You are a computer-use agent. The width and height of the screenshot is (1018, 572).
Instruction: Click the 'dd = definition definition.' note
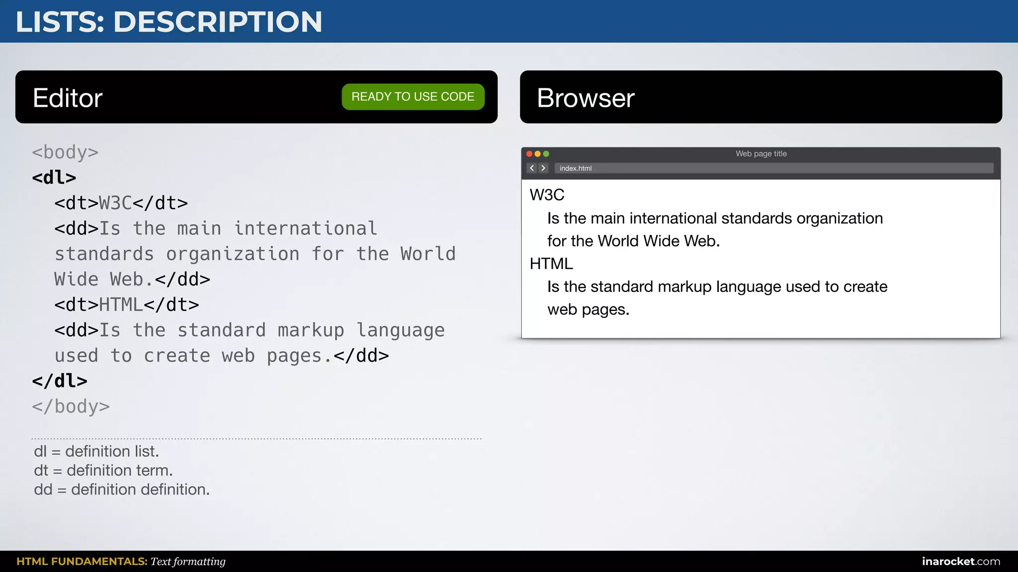pyautogui.click(x=122, y=490)
